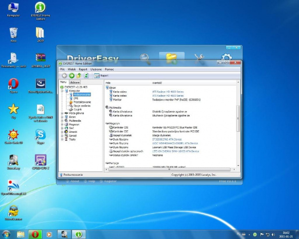Click the vertical scrollbar thumb in details pane
This screenshot has height=239, width=299.
point(238,118)
